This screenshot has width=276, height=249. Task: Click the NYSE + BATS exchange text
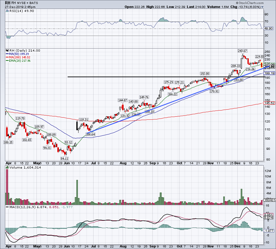[27, 3]
